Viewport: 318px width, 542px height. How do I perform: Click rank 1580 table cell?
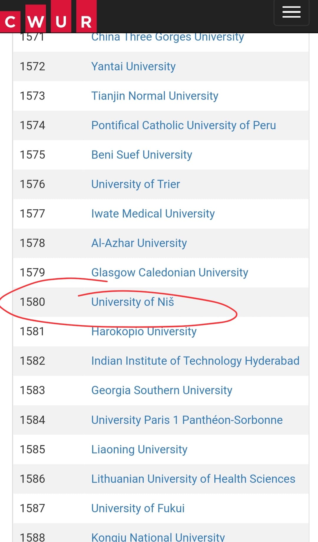point(32,302)
